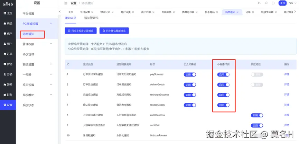Viewport: 299px width, 144px height.
Task: Open the hzw user dropdown
Action: [x=292, y=3]
